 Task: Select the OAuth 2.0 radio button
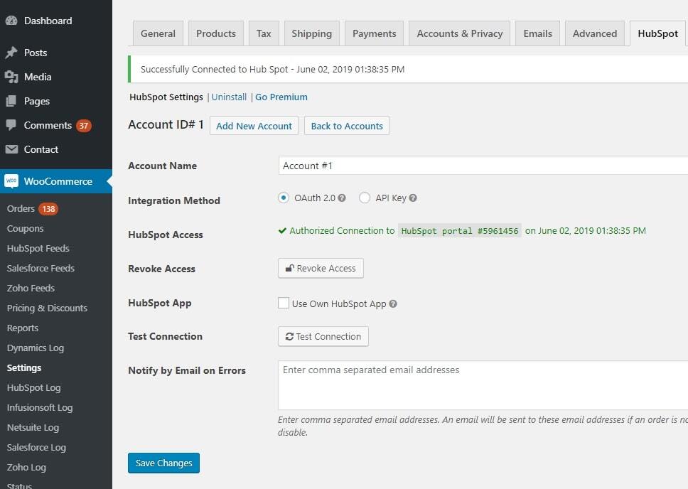click(284, 198)
